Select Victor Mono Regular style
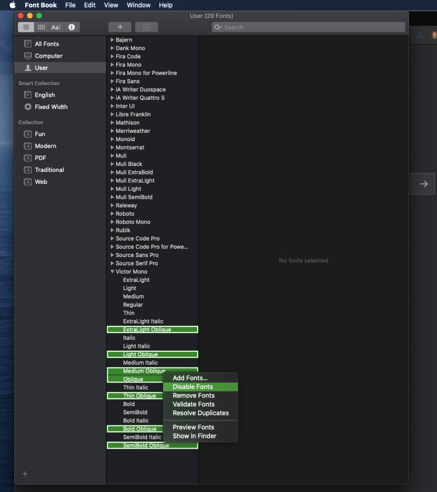 click(133, 305)
